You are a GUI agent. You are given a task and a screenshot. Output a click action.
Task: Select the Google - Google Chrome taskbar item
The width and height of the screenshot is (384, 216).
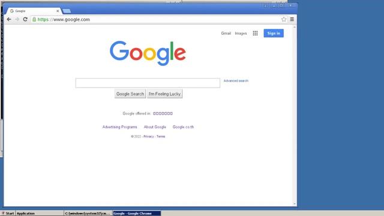coord(137,214)
